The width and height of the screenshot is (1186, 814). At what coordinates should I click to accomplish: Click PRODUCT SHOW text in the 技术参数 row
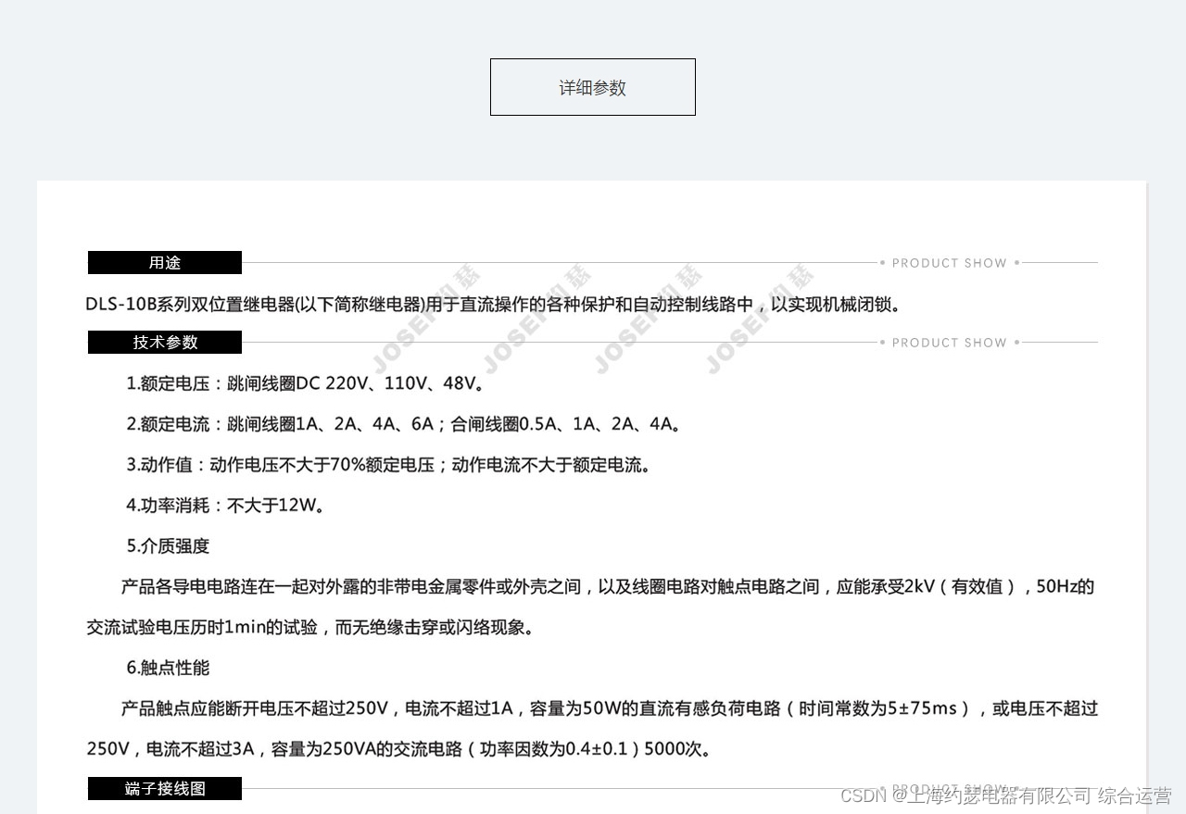(x=949, y=343)
